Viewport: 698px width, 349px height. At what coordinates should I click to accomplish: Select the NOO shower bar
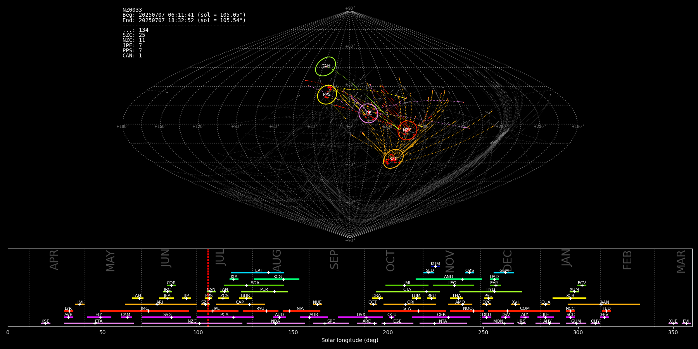click(467, 311)
